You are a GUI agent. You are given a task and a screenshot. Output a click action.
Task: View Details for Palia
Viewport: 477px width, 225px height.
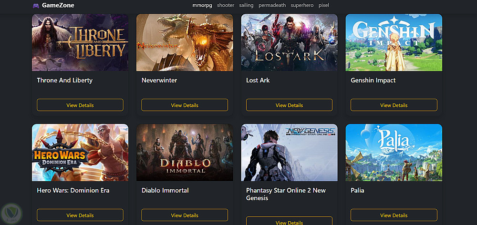[x=394, y=215]
